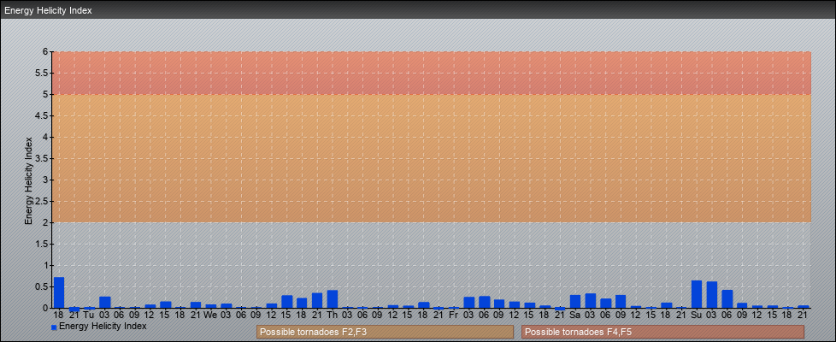Click the y-axis value 3.5
This screenshot has width=836, height=342.
pos(43,158)
